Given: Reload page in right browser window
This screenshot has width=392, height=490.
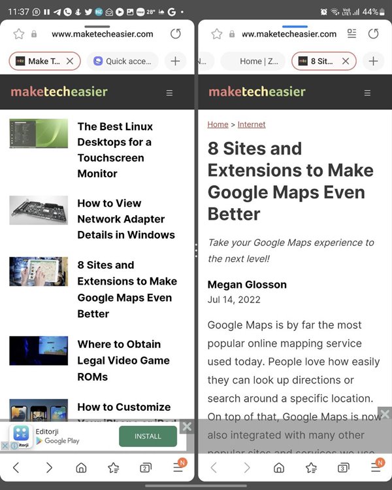Looking at the screenshot, I should 373,34.
